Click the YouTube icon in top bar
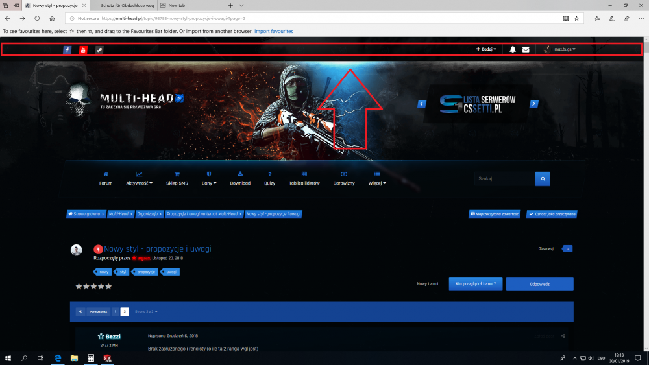 pyautogui.click(x=83, y=50)
